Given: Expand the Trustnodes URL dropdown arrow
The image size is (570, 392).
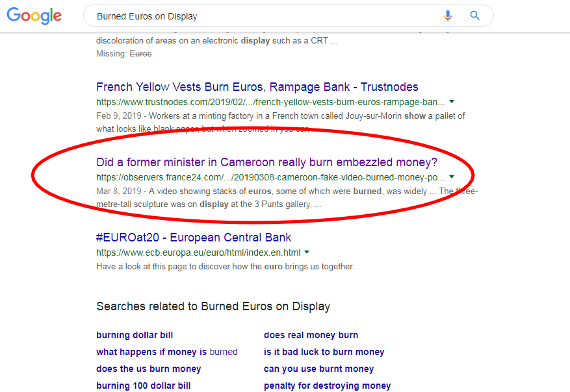Looking at the screenshot, I should [452, 102].
